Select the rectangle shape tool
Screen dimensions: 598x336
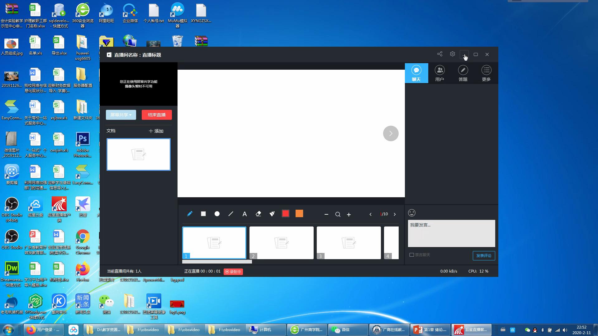(x=203, y=214)
